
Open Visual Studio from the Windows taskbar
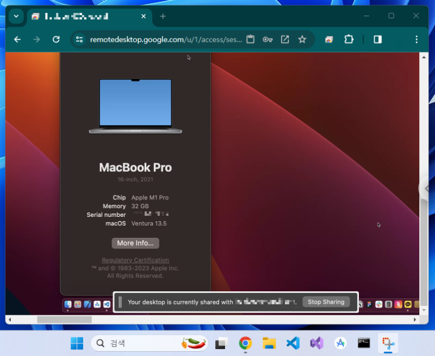[x=316, y=343]
